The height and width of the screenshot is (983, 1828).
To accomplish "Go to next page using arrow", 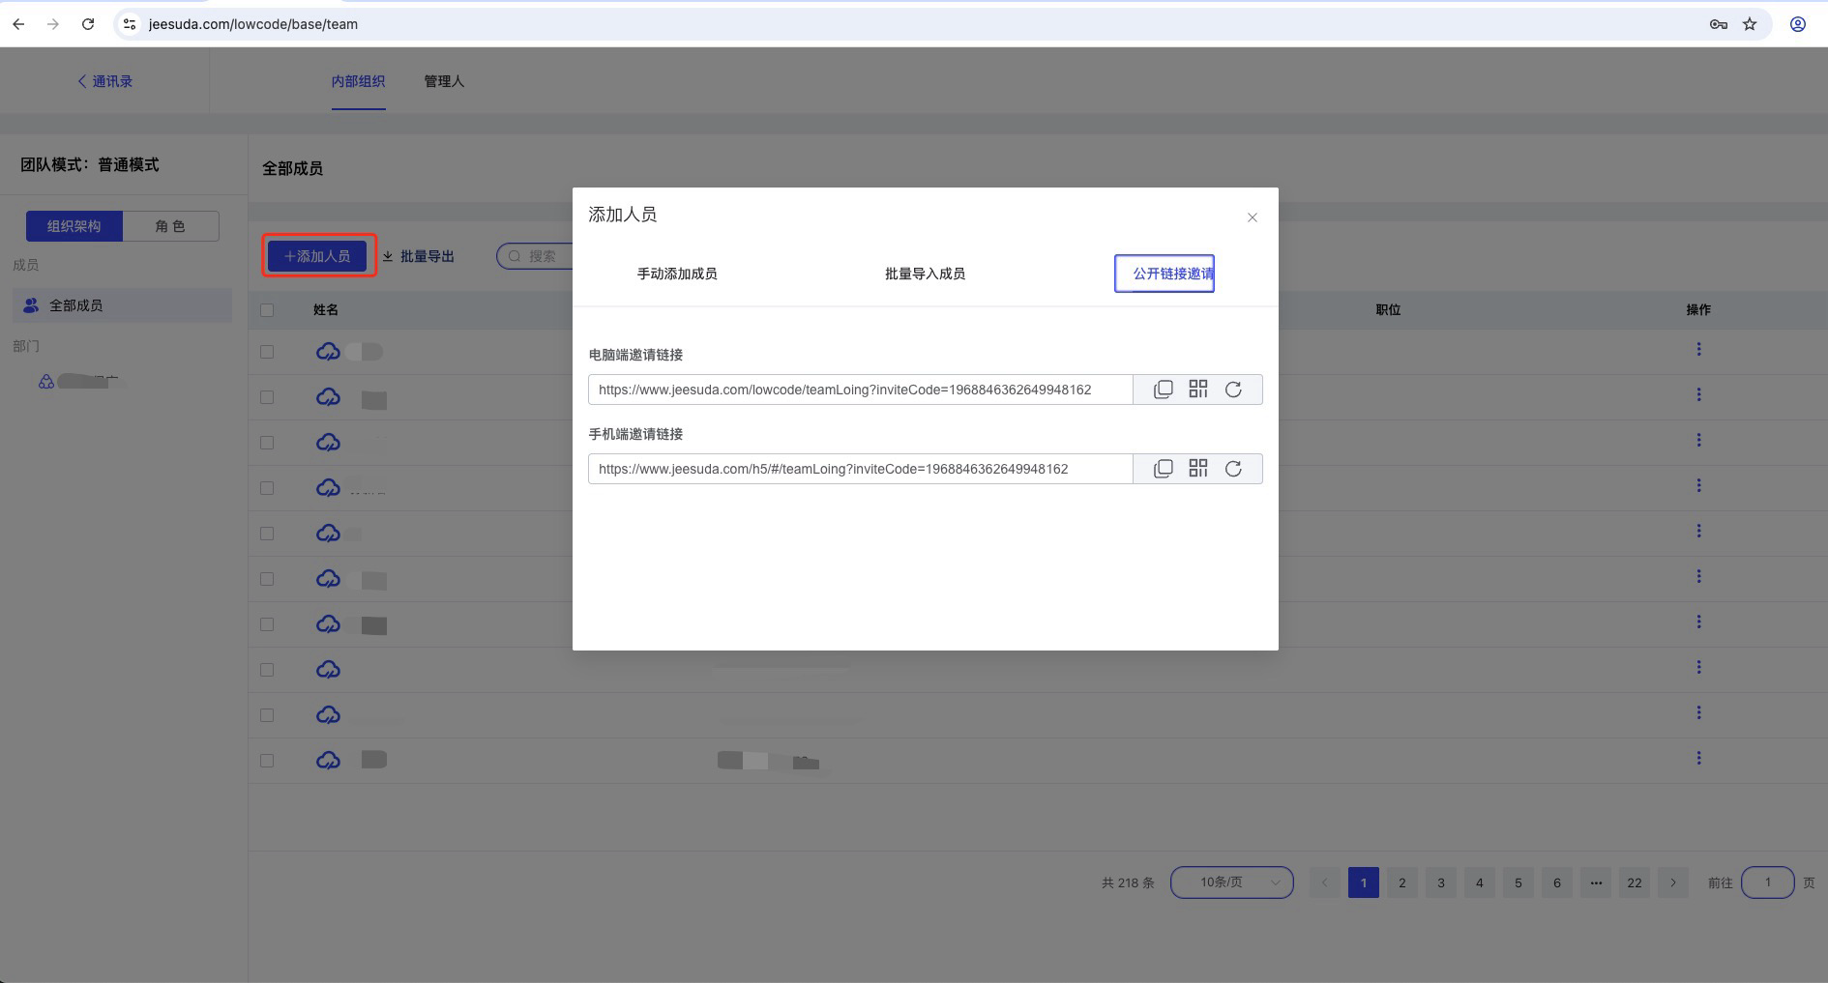I will coord(1672,882).
